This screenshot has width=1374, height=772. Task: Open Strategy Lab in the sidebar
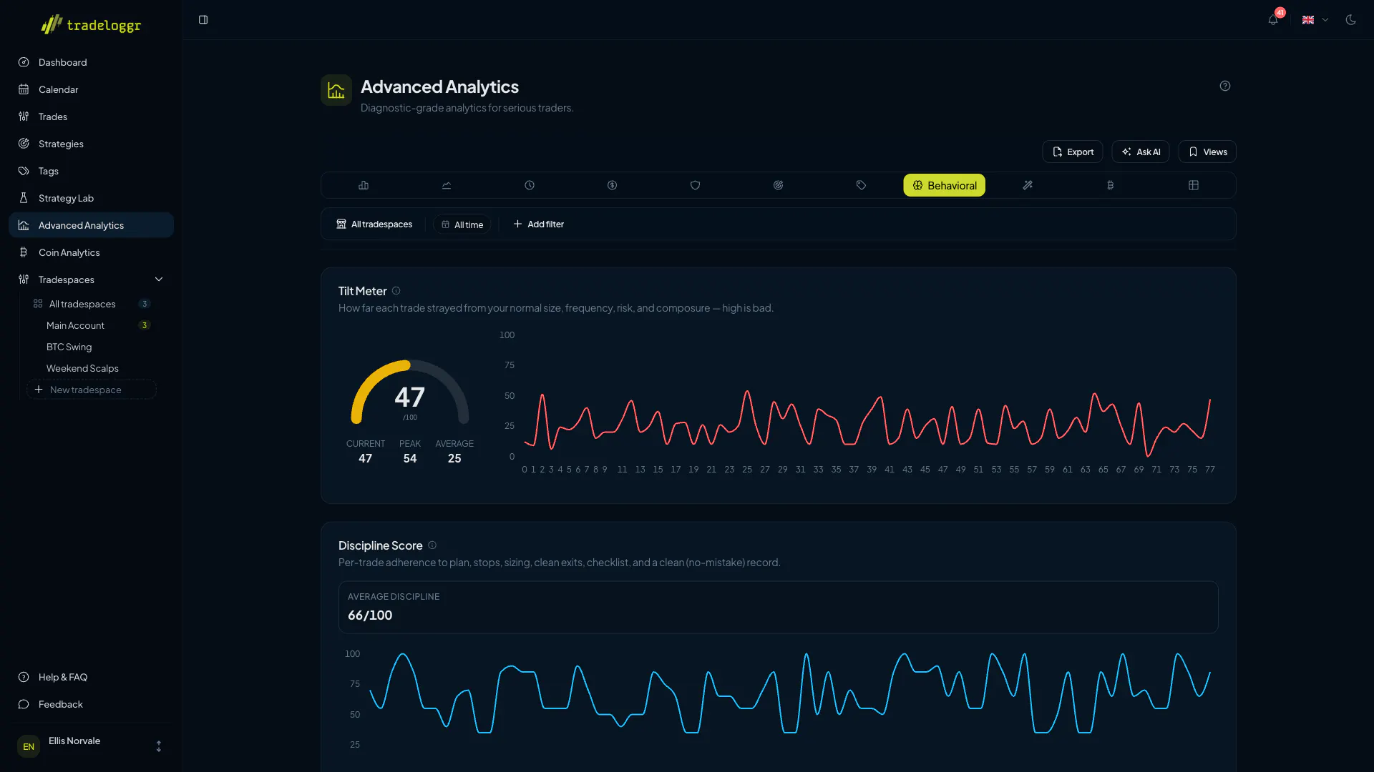[x=91, y=198]
